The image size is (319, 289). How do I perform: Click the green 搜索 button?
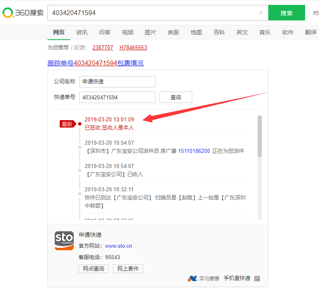pos(286,13)
